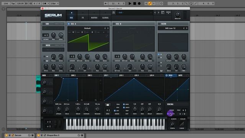Click the 120.00 tempo field
Screen dimensions: 245x138
(x=20, y=3)
